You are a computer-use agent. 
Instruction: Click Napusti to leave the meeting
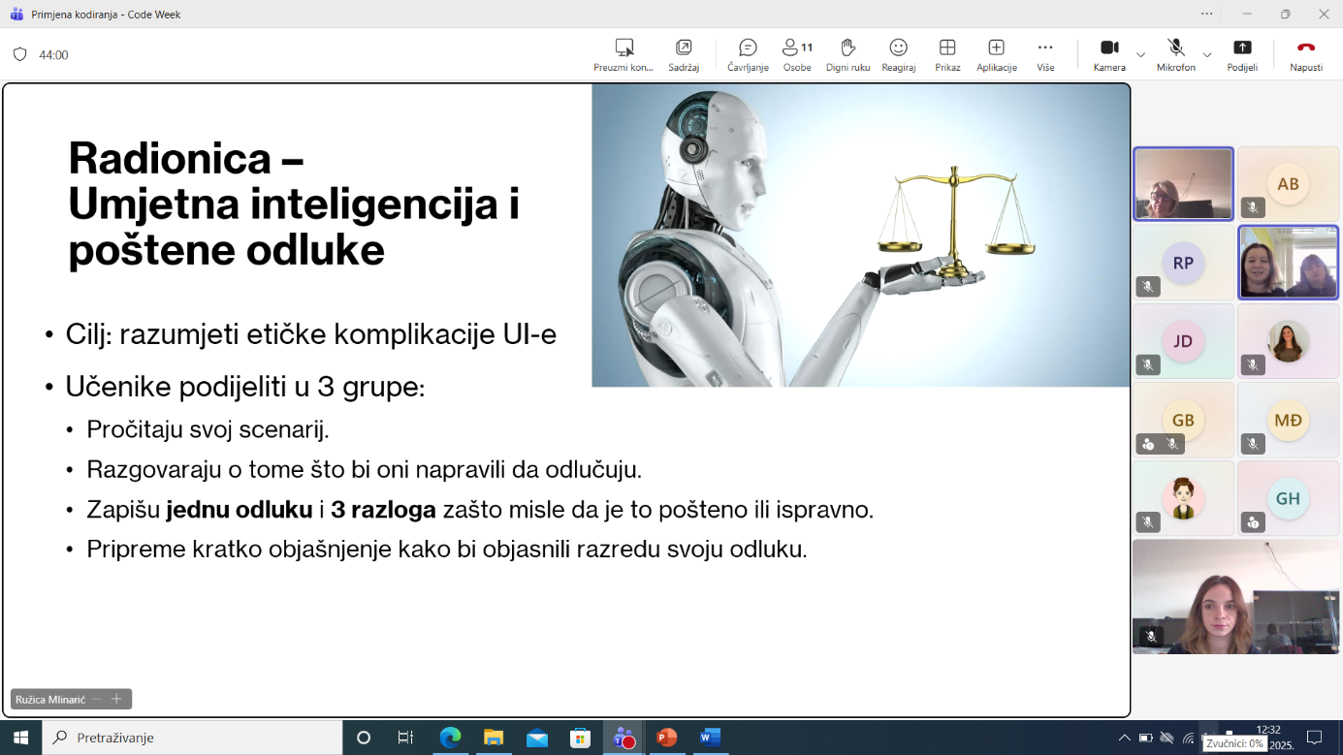(x=1305, y=54)
